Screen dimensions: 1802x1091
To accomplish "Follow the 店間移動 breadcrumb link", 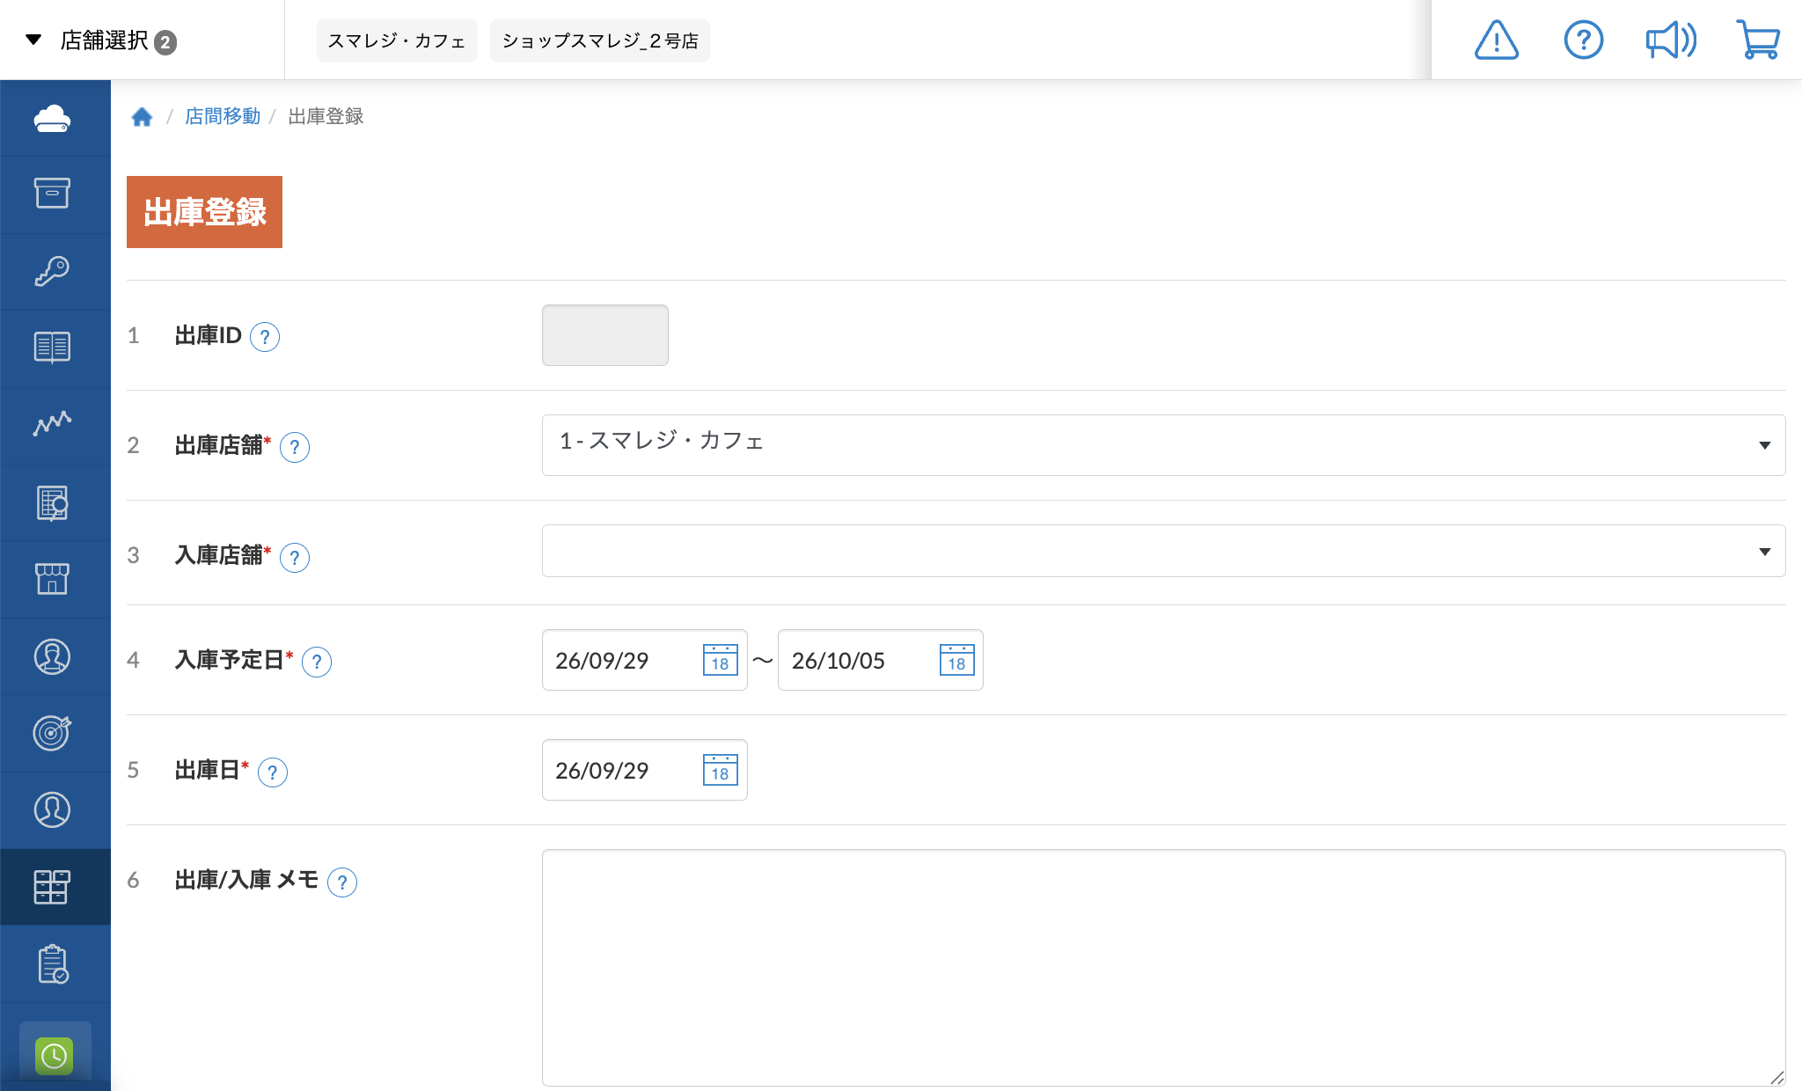I will 223,116.
